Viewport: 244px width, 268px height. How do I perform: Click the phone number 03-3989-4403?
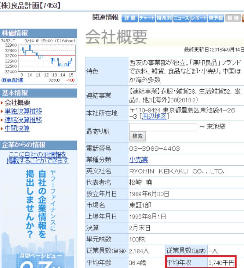click(x=154, y=149)
